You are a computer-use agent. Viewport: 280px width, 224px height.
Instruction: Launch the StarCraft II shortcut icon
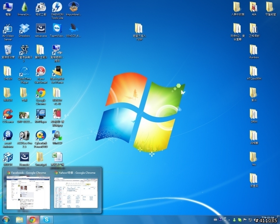click(x=24, y=53)
